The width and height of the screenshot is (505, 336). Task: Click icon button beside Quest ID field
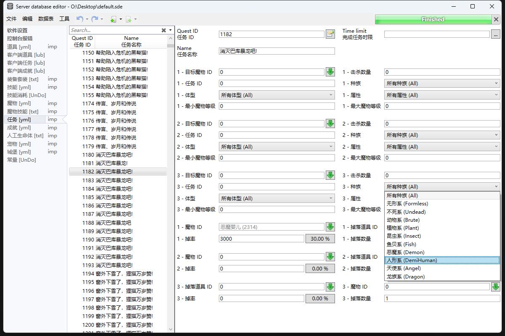[x=330, y=34]
